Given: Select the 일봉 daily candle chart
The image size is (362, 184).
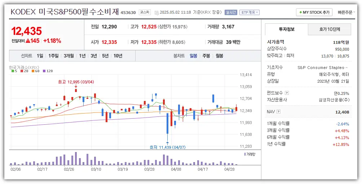Looking at the screenshot, I should (194, 56).
